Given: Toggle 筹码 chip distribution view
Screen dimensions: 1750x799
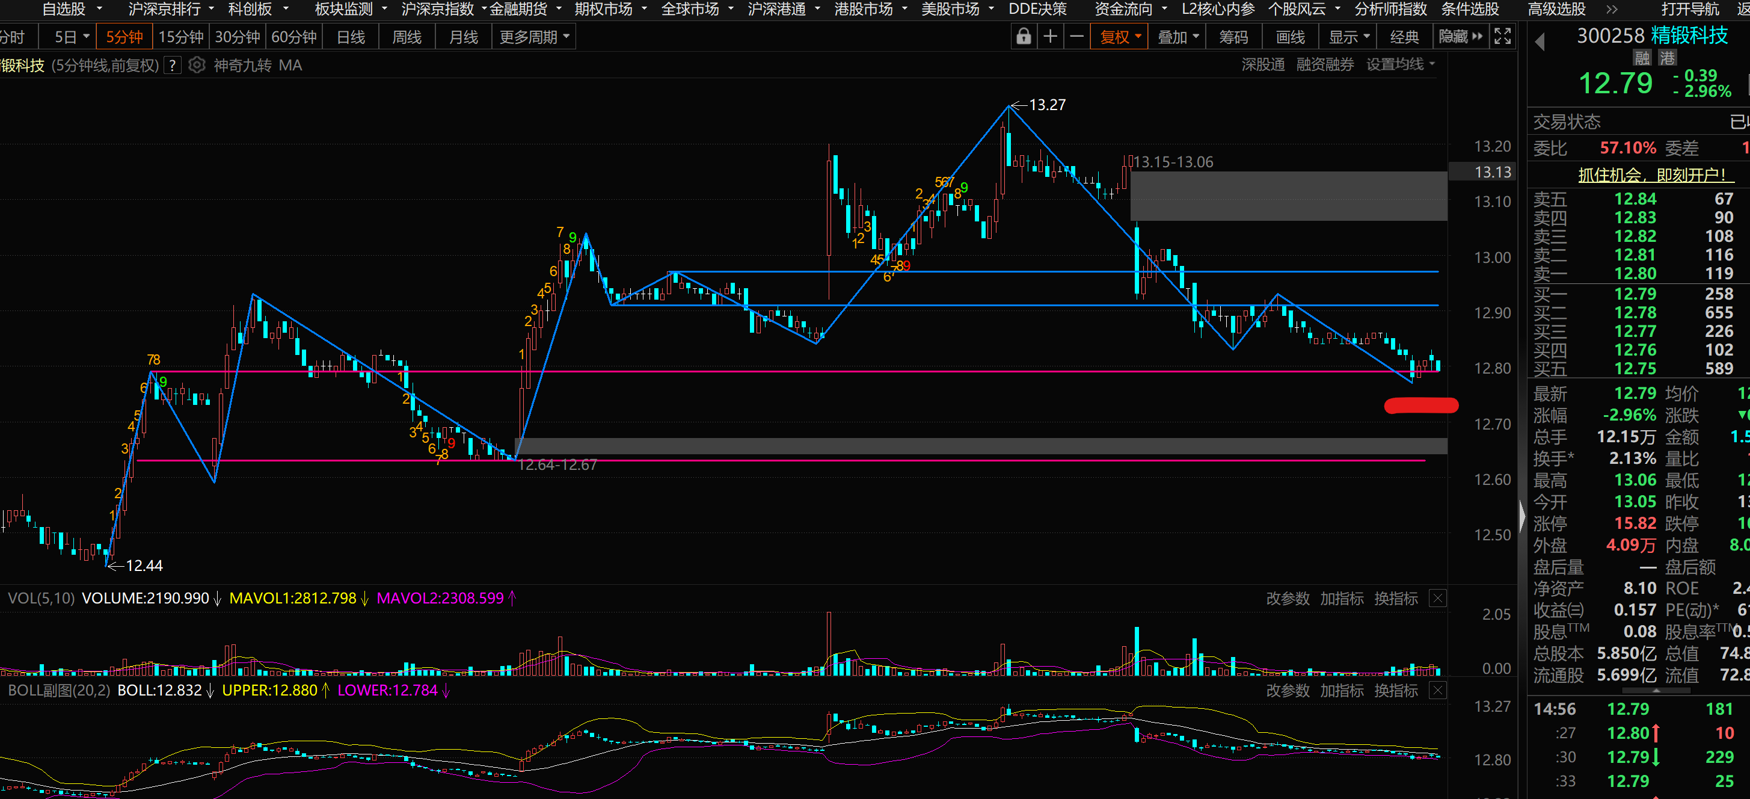Looking at the screenshot, I should tap(1233, 37).
